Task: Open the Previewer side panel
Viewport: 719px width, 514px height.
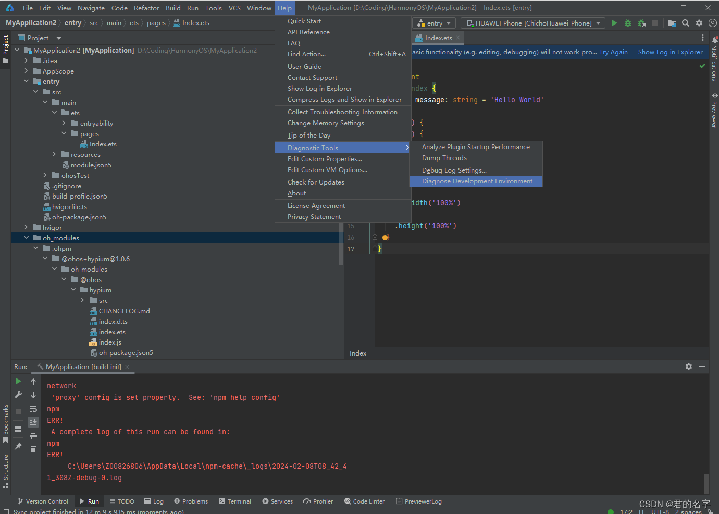Action: click(x=714, y=110)
